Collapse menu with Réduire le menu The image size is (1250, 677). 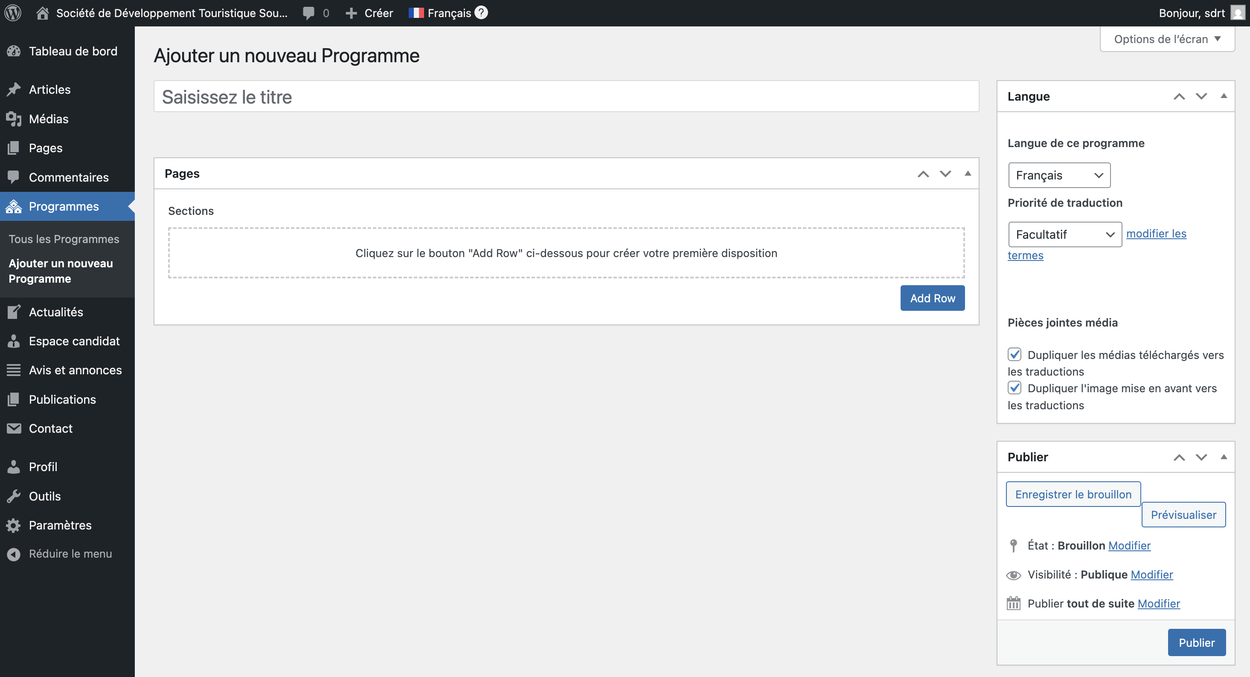(70, 554)
